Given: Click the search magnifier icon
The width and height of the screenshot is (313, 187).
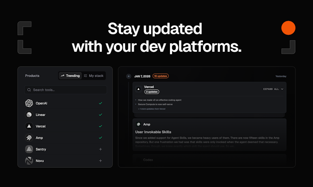Looking at the screenshot, I should [29, 90].
